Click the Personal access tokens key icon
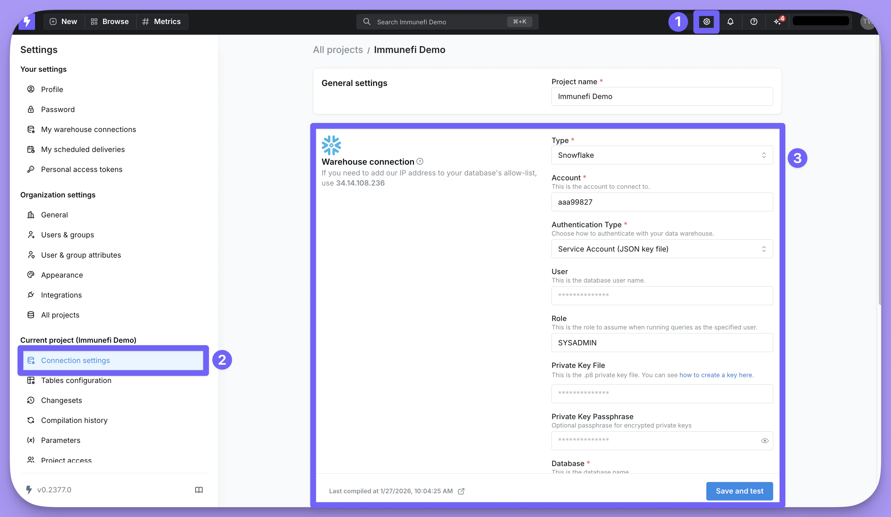The height and width of the screenshot is (517, 891). [31, 169]
